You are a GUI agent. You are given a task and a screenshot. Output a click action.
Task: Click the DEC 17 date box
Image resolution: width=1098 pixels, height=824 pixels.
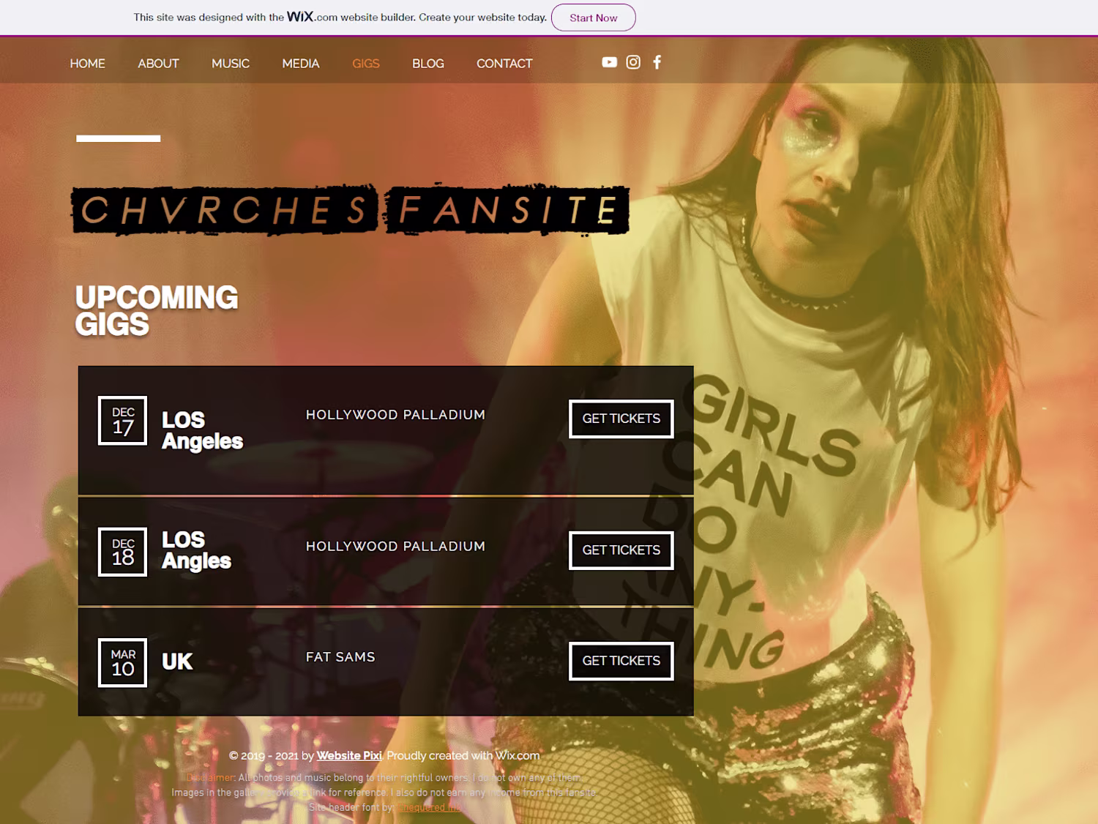pyautogui.click(x=123, y=421)
